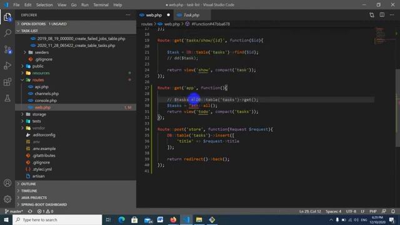Open Explorer more actions ellipsis

[x=127, y=15]
